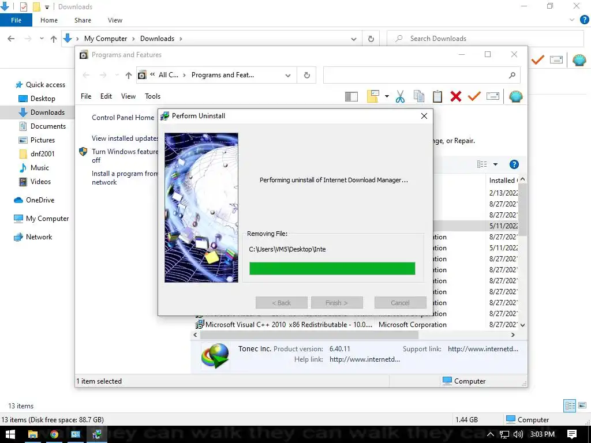Open the Programs and Features address dropdown

pyautogui.click(x=288, y=76)
